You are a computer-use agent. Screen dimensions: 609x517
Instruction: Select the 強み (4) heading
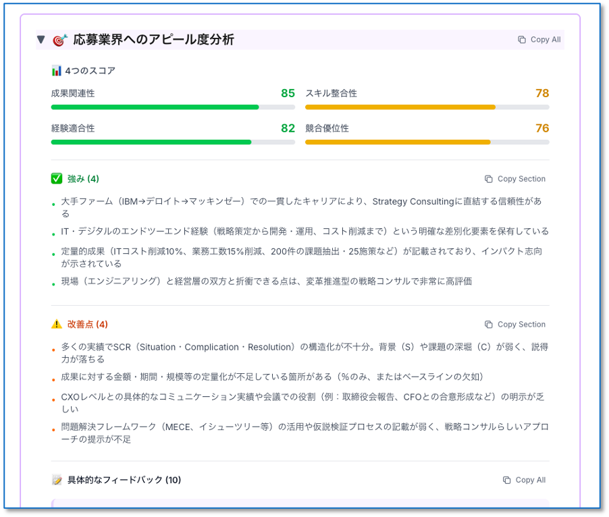click(83, 179)
